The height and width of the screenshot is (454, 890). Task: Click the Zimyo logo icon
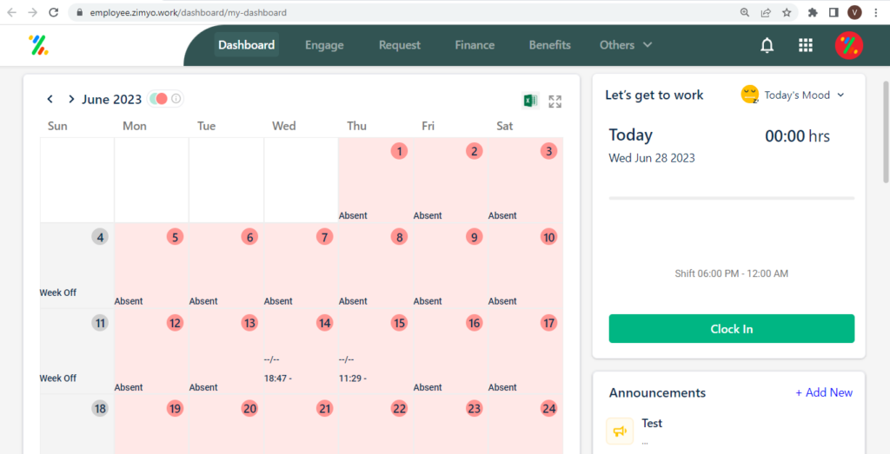(38, 45)
